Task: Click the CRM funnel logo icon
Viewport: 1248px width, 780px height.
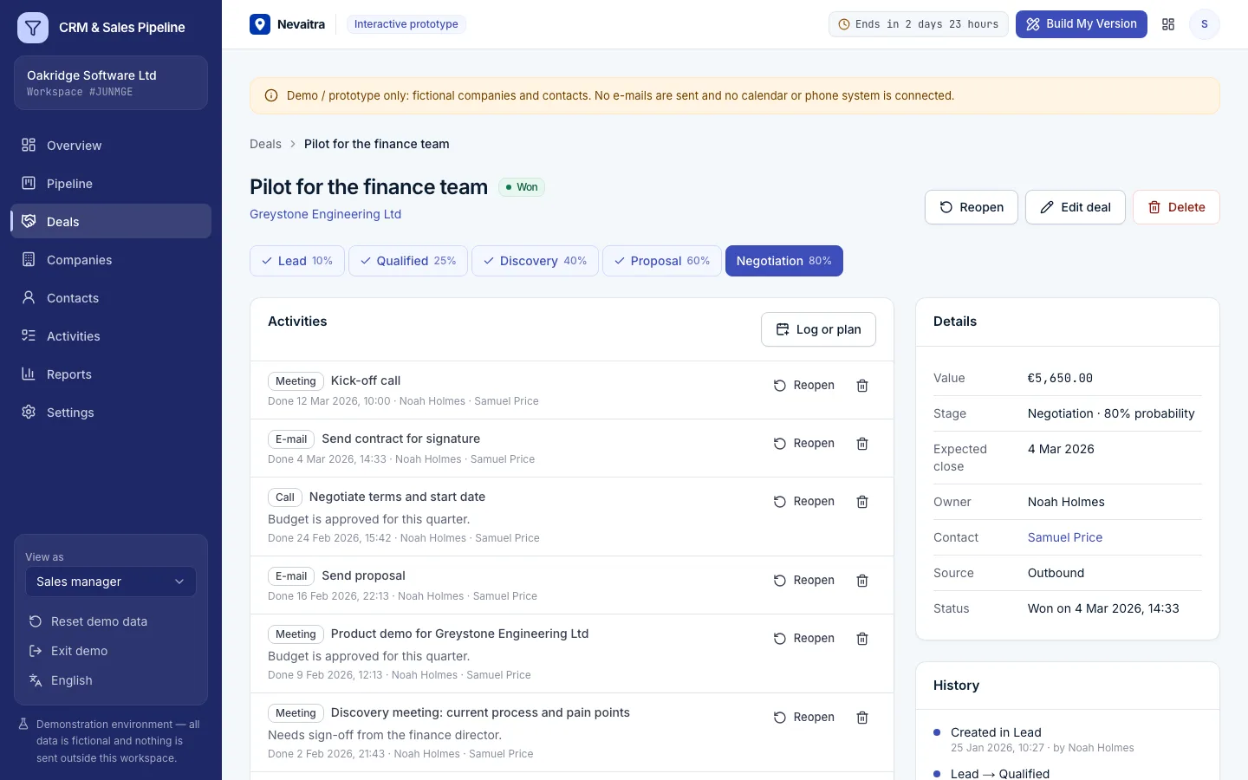Action: 33,28
